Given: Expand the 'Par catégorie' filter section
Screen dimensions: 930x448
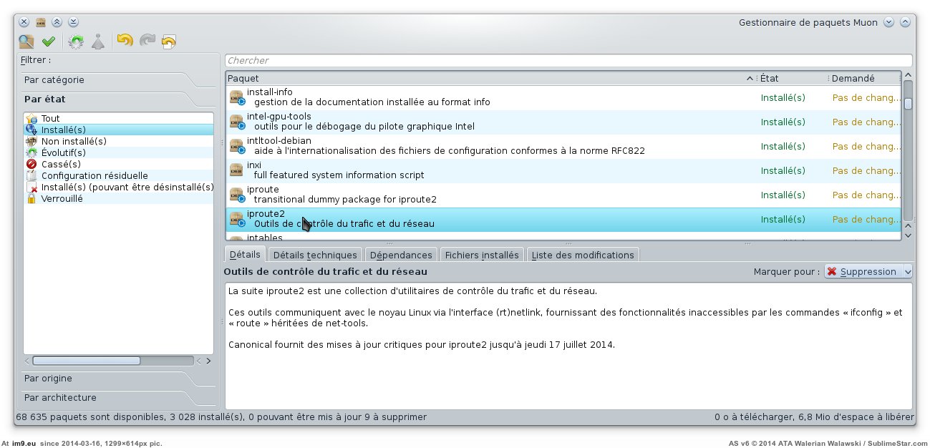Looking at the screenshot, I should pyautogui.click(x=54, y=80).
